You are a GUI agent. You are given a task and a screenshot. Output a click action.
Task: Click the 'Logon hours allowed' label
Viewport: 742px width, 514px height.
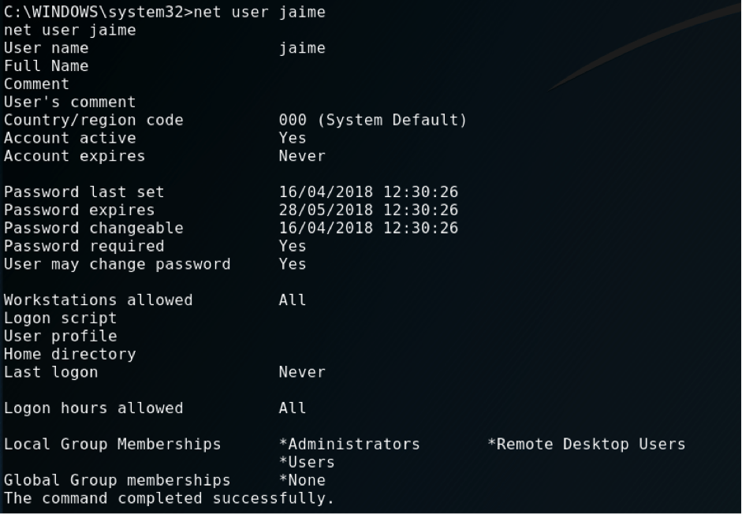coord(93,408)
